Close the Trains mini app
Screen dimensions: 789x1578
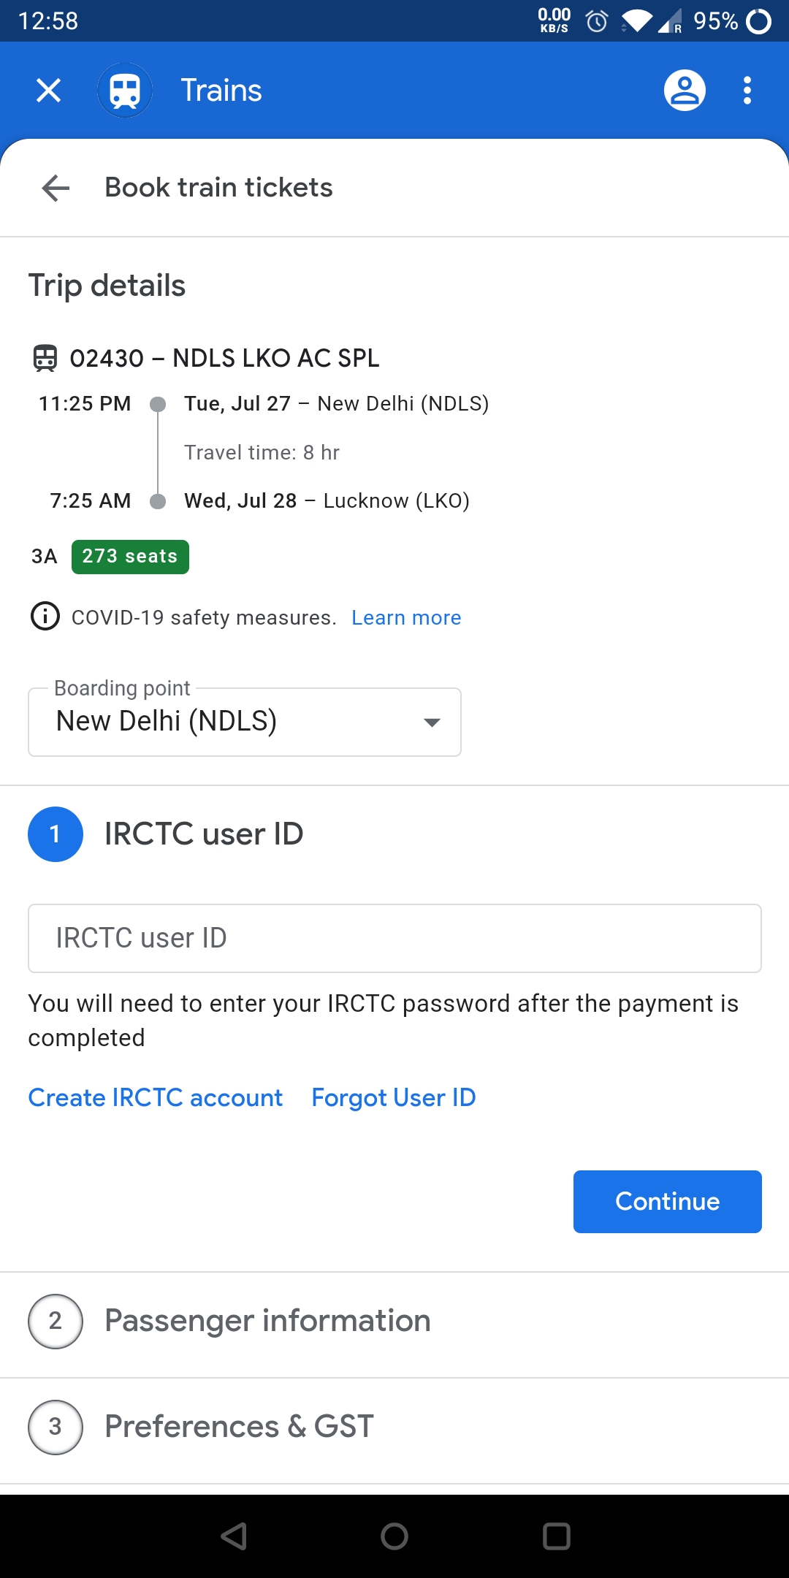48,91
